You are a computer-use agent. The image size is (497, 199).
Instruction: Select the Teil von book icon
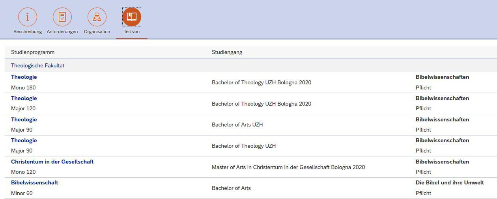coord(132,17)
